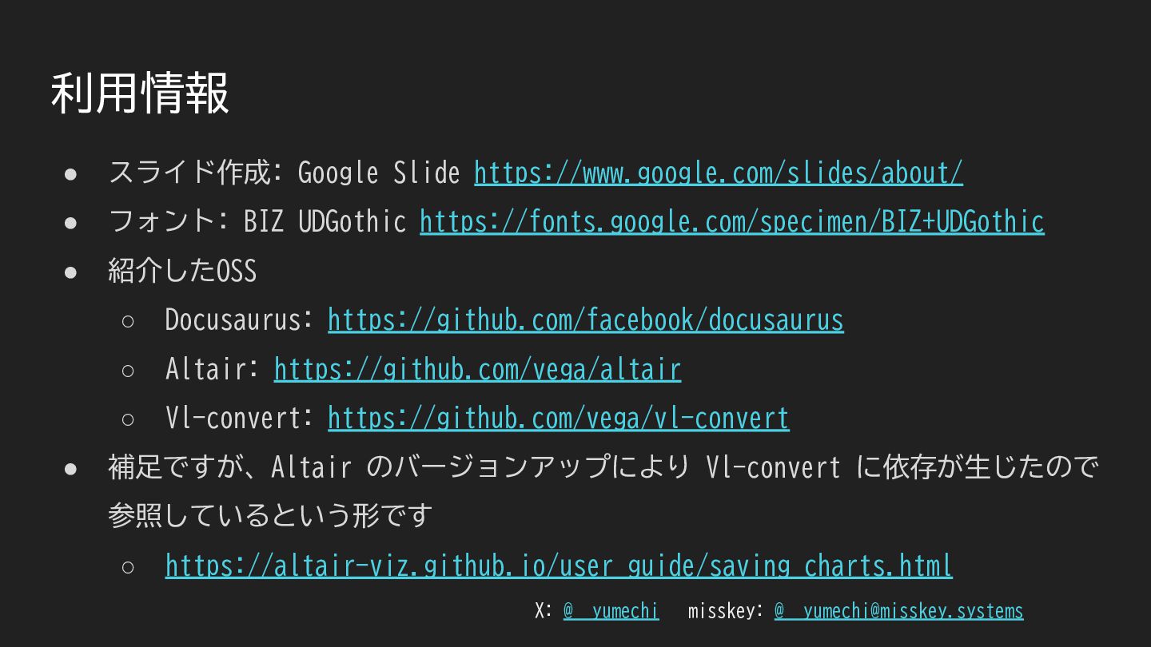Click the 補足ですが、Altair のバージョンアップ sentence

pyautogui.click(x=603, y=466)
